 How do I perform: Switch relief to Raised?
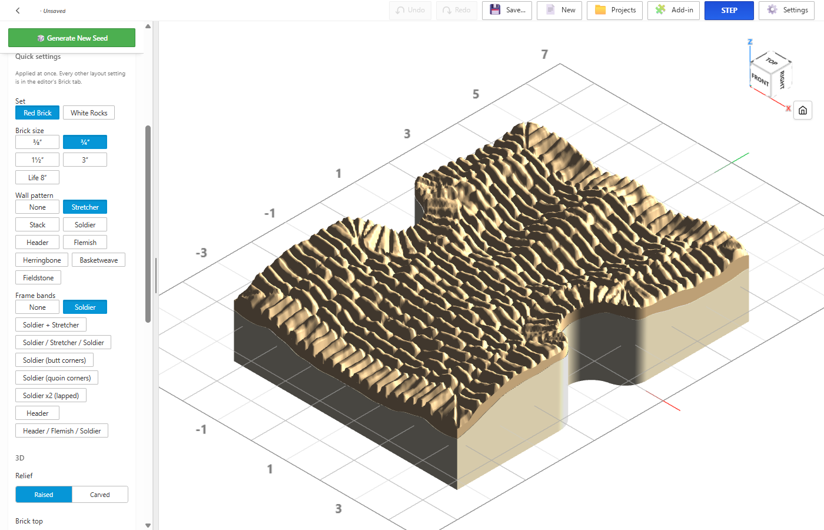pos(44,495)
